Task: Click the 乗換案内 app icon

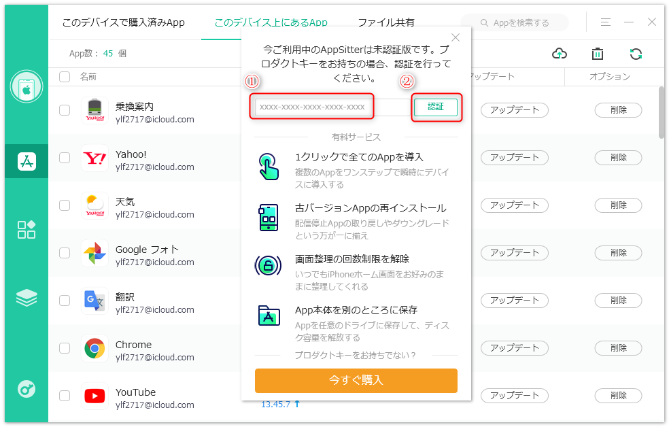Action: 95,110
